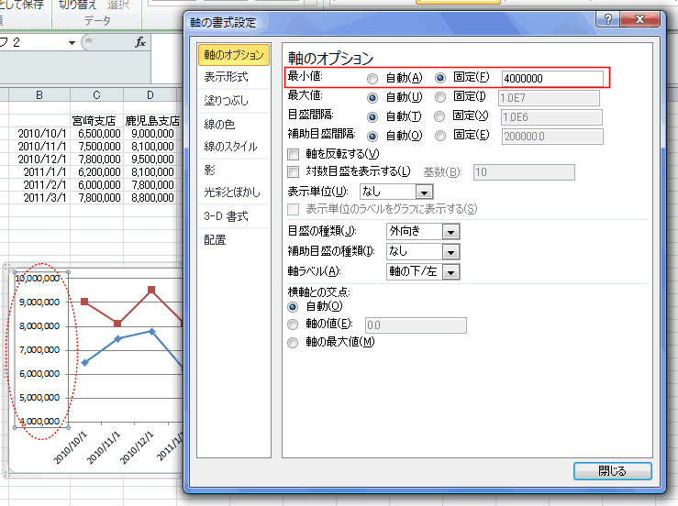Select 軸の値(E) radio button

tap(293, 324)
